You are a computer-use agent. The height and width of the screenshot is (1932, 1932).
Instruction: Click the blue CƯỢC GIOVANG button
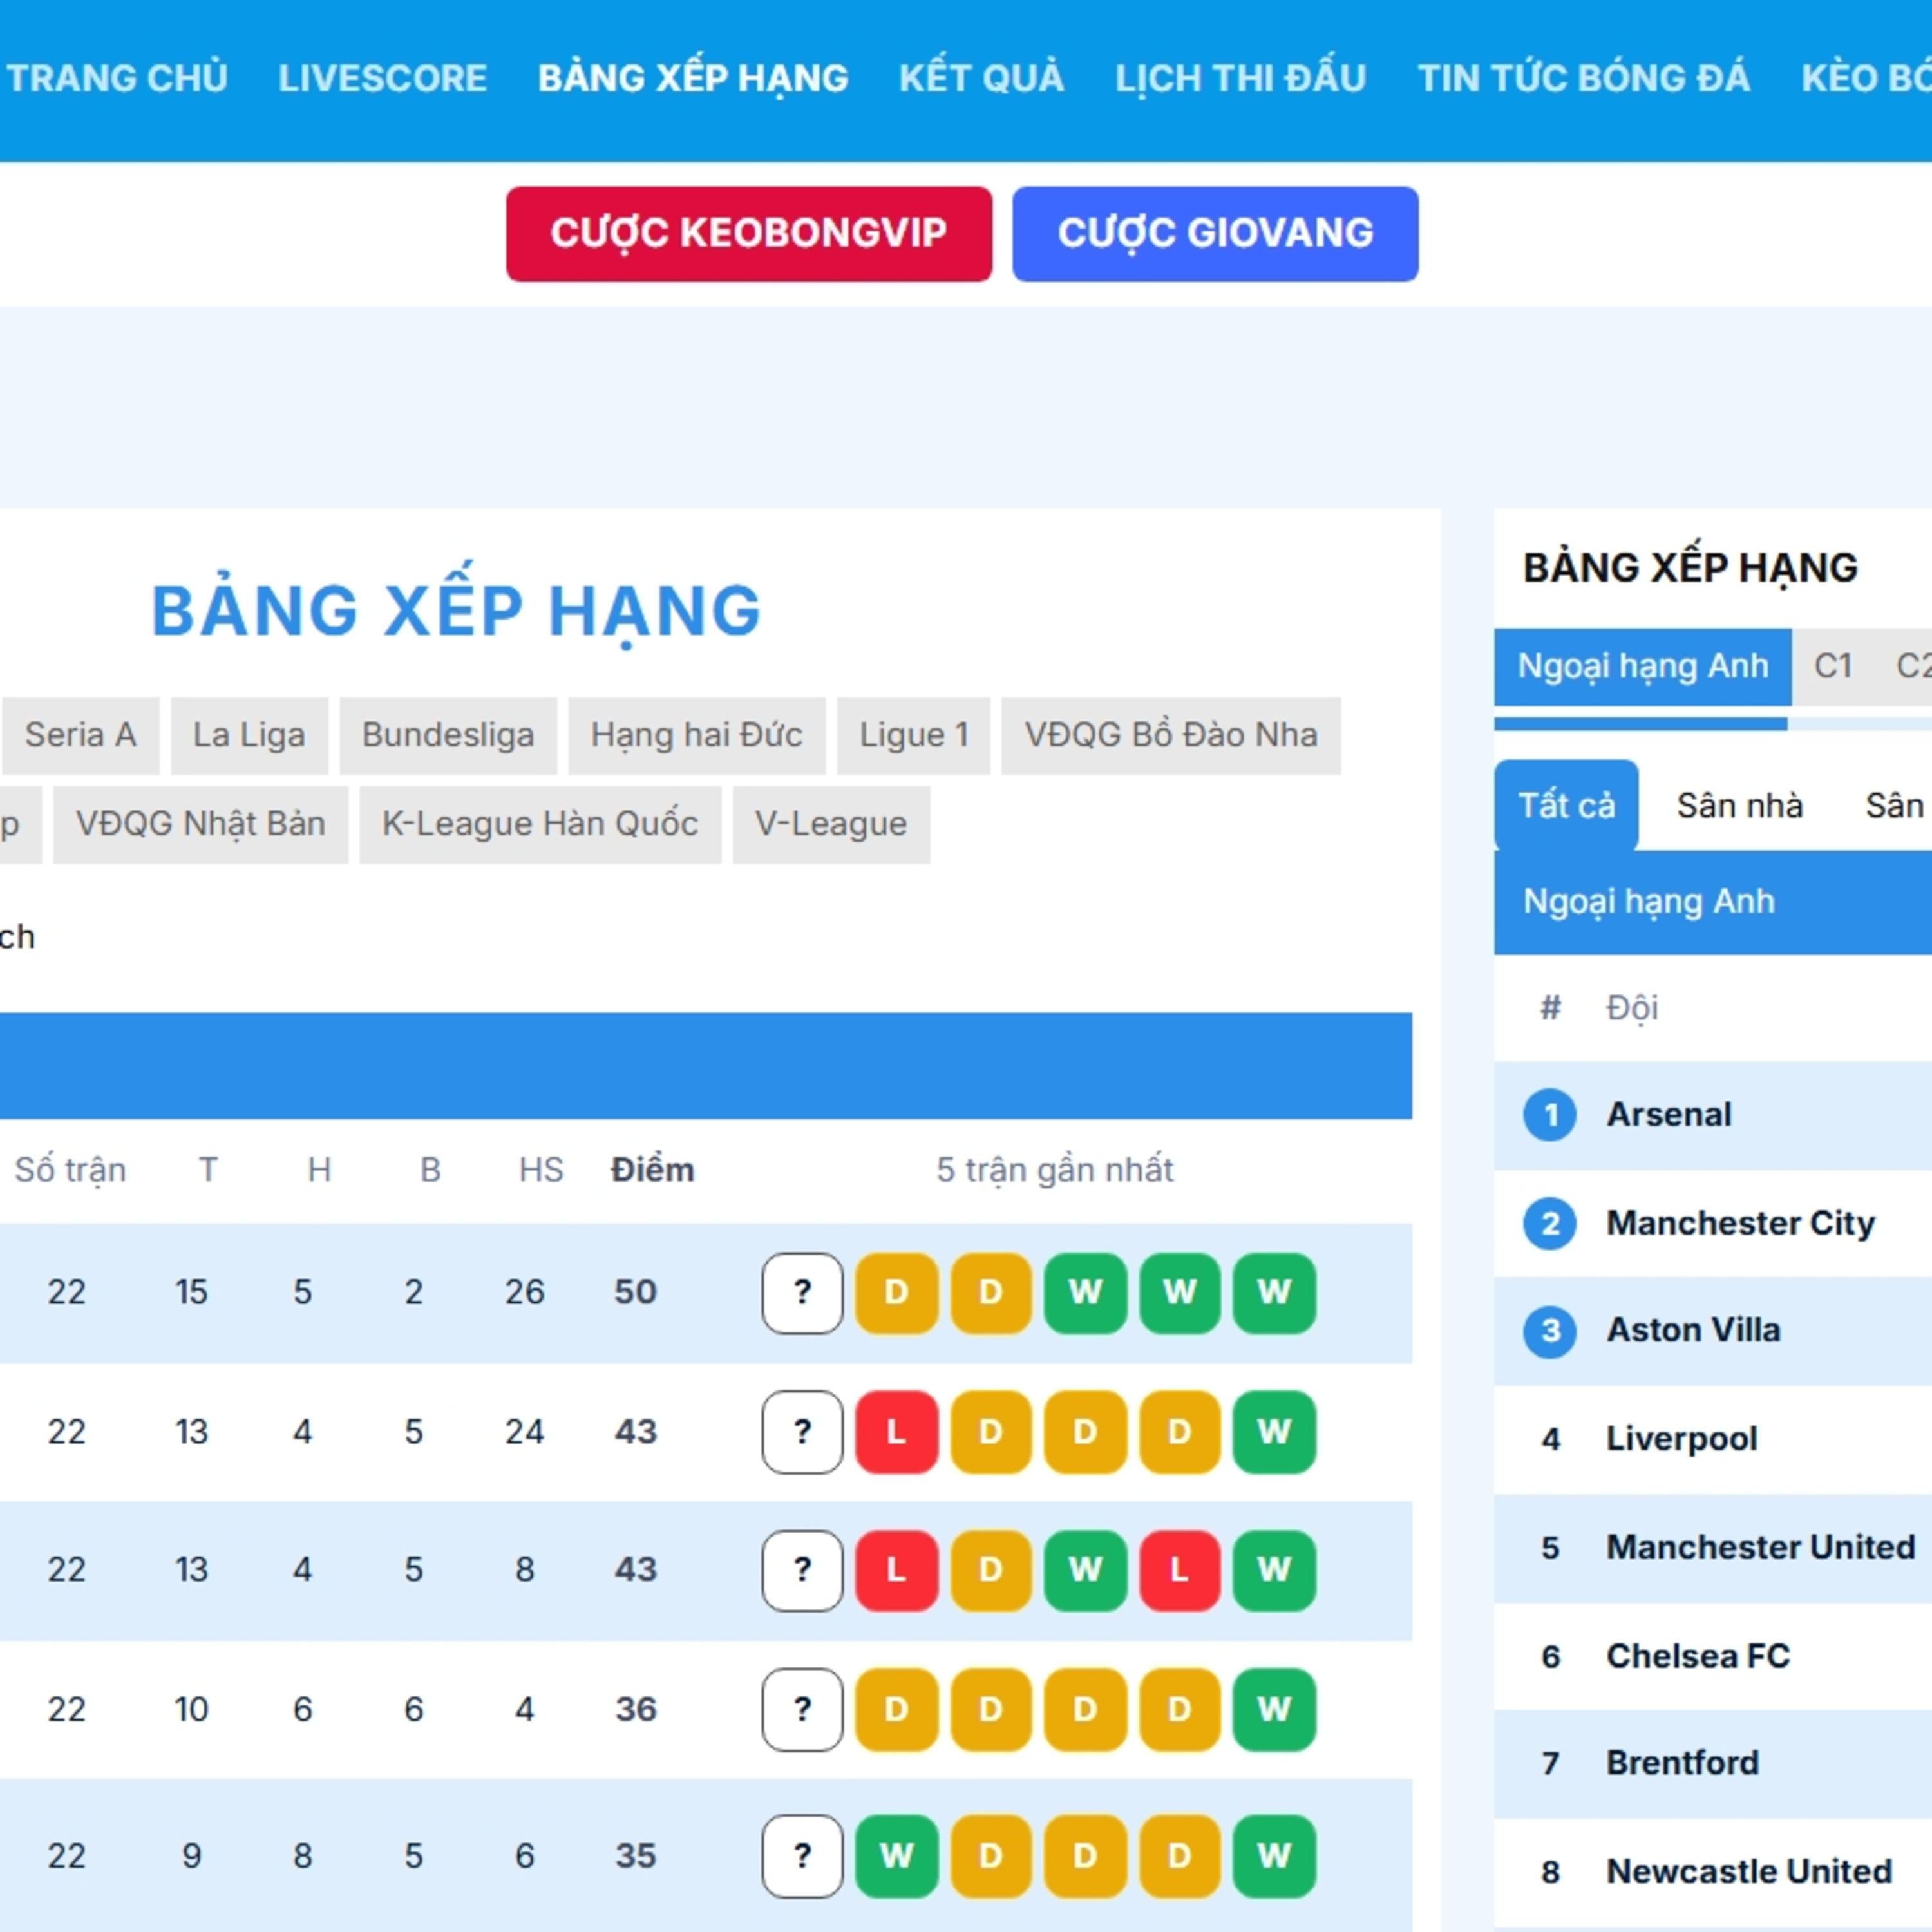1215,233
